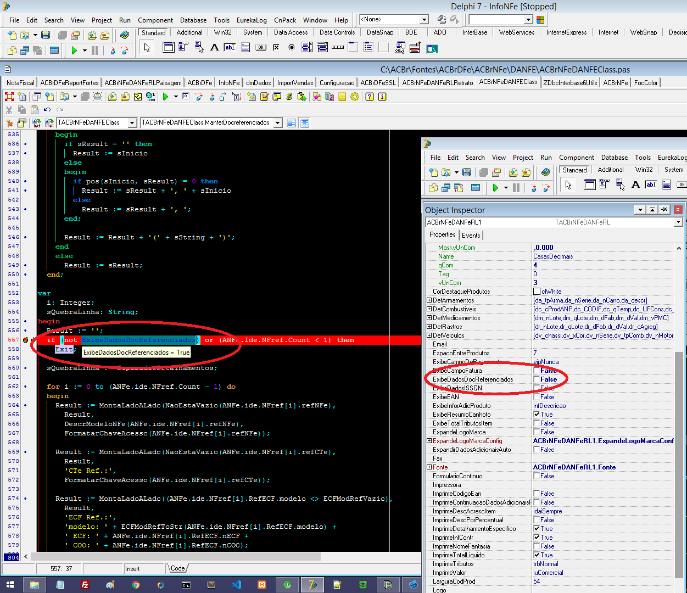Click the View Form icon in main toolbar
Screen dimensions: 687x593
click(25, 51)
